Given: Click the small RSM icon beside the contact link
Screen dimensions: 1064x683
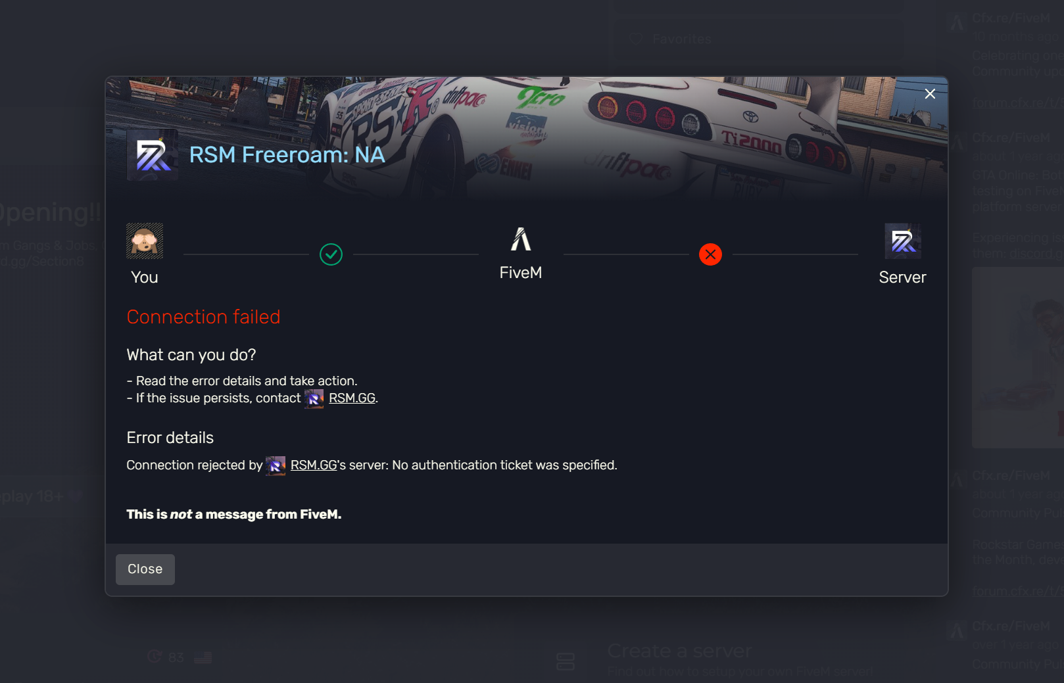Looking at the screenshot, I should [314, 399].
